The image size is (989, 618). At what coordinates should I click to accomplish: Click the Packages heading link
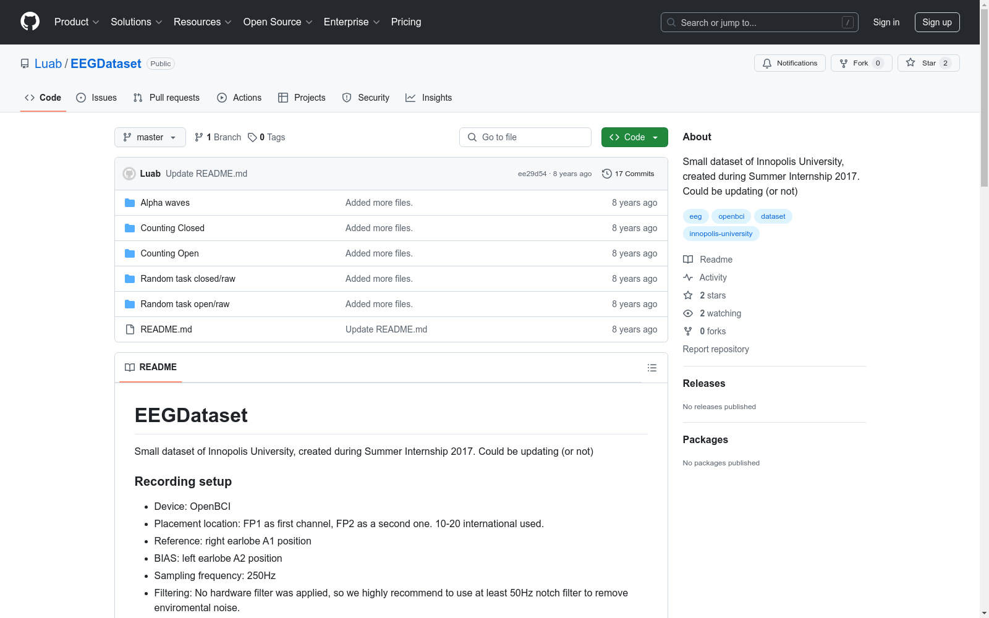pos(705,439)
